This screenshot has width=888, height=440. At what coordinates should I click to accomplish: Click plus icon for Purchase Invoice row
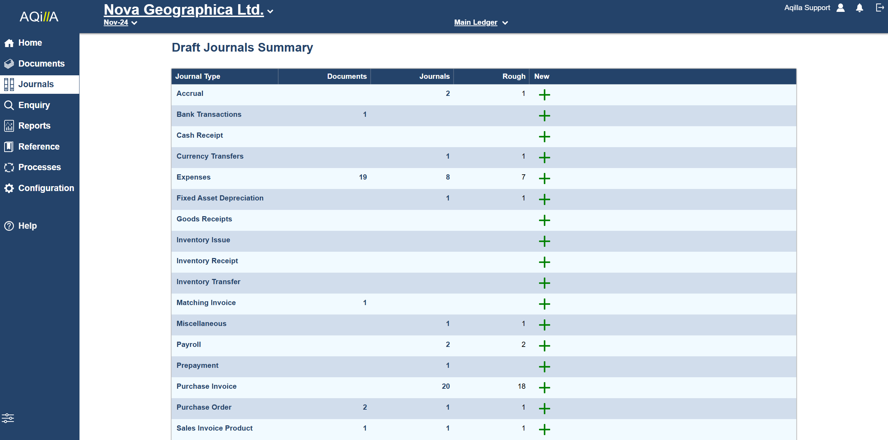(544, 388)
